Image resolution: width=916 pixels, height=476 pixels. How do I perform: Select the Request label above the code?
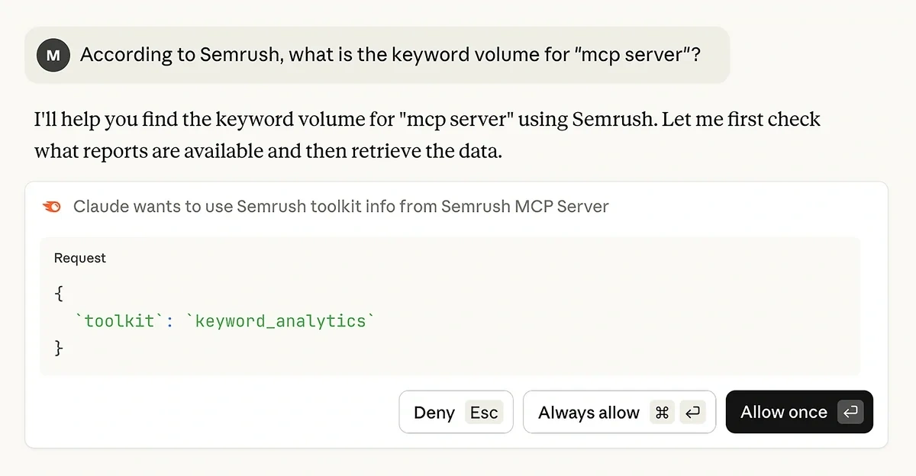tap(79, 258)
